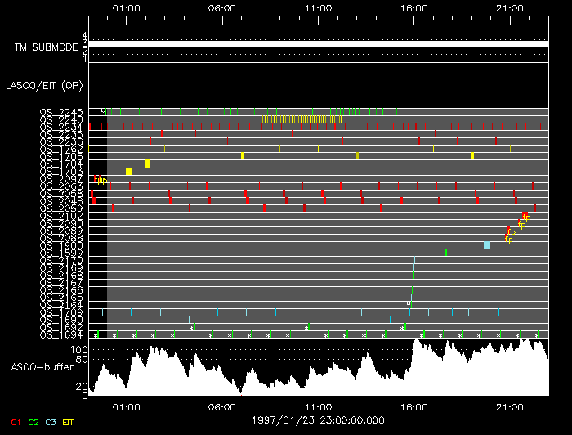Click the 16:00 label on bottom axis

tap(414, 406)
